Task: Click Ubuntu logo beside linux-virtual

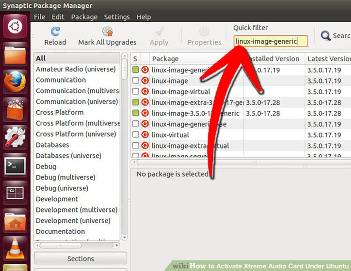Action: click(145, 135)
